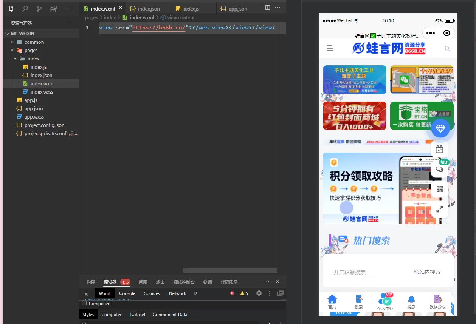The height and width of the screenshot is (324, 476).
Task: Open index.wxss in file tree
Action: pos(41,92)
